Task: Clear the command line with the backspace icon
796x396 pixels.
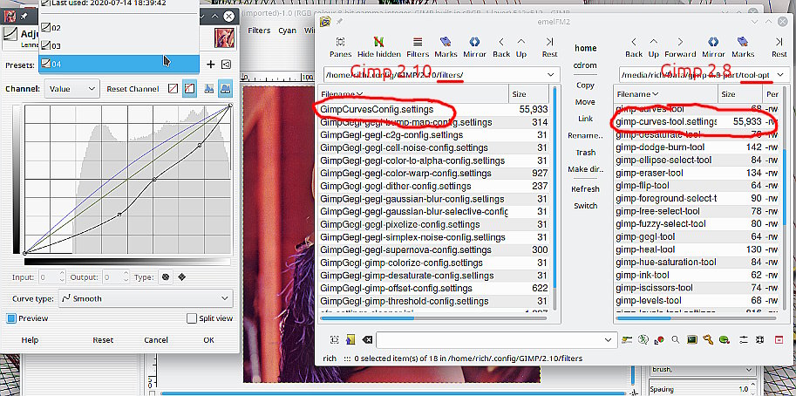Action: (367, 339)
